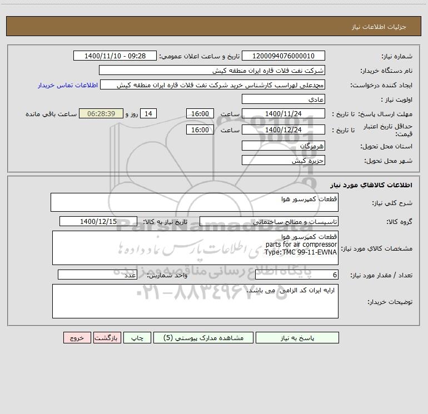Click quantity field showing 6
Image resolution: width=428 pixels, height=414 pixels.
[x=297, y=275]
